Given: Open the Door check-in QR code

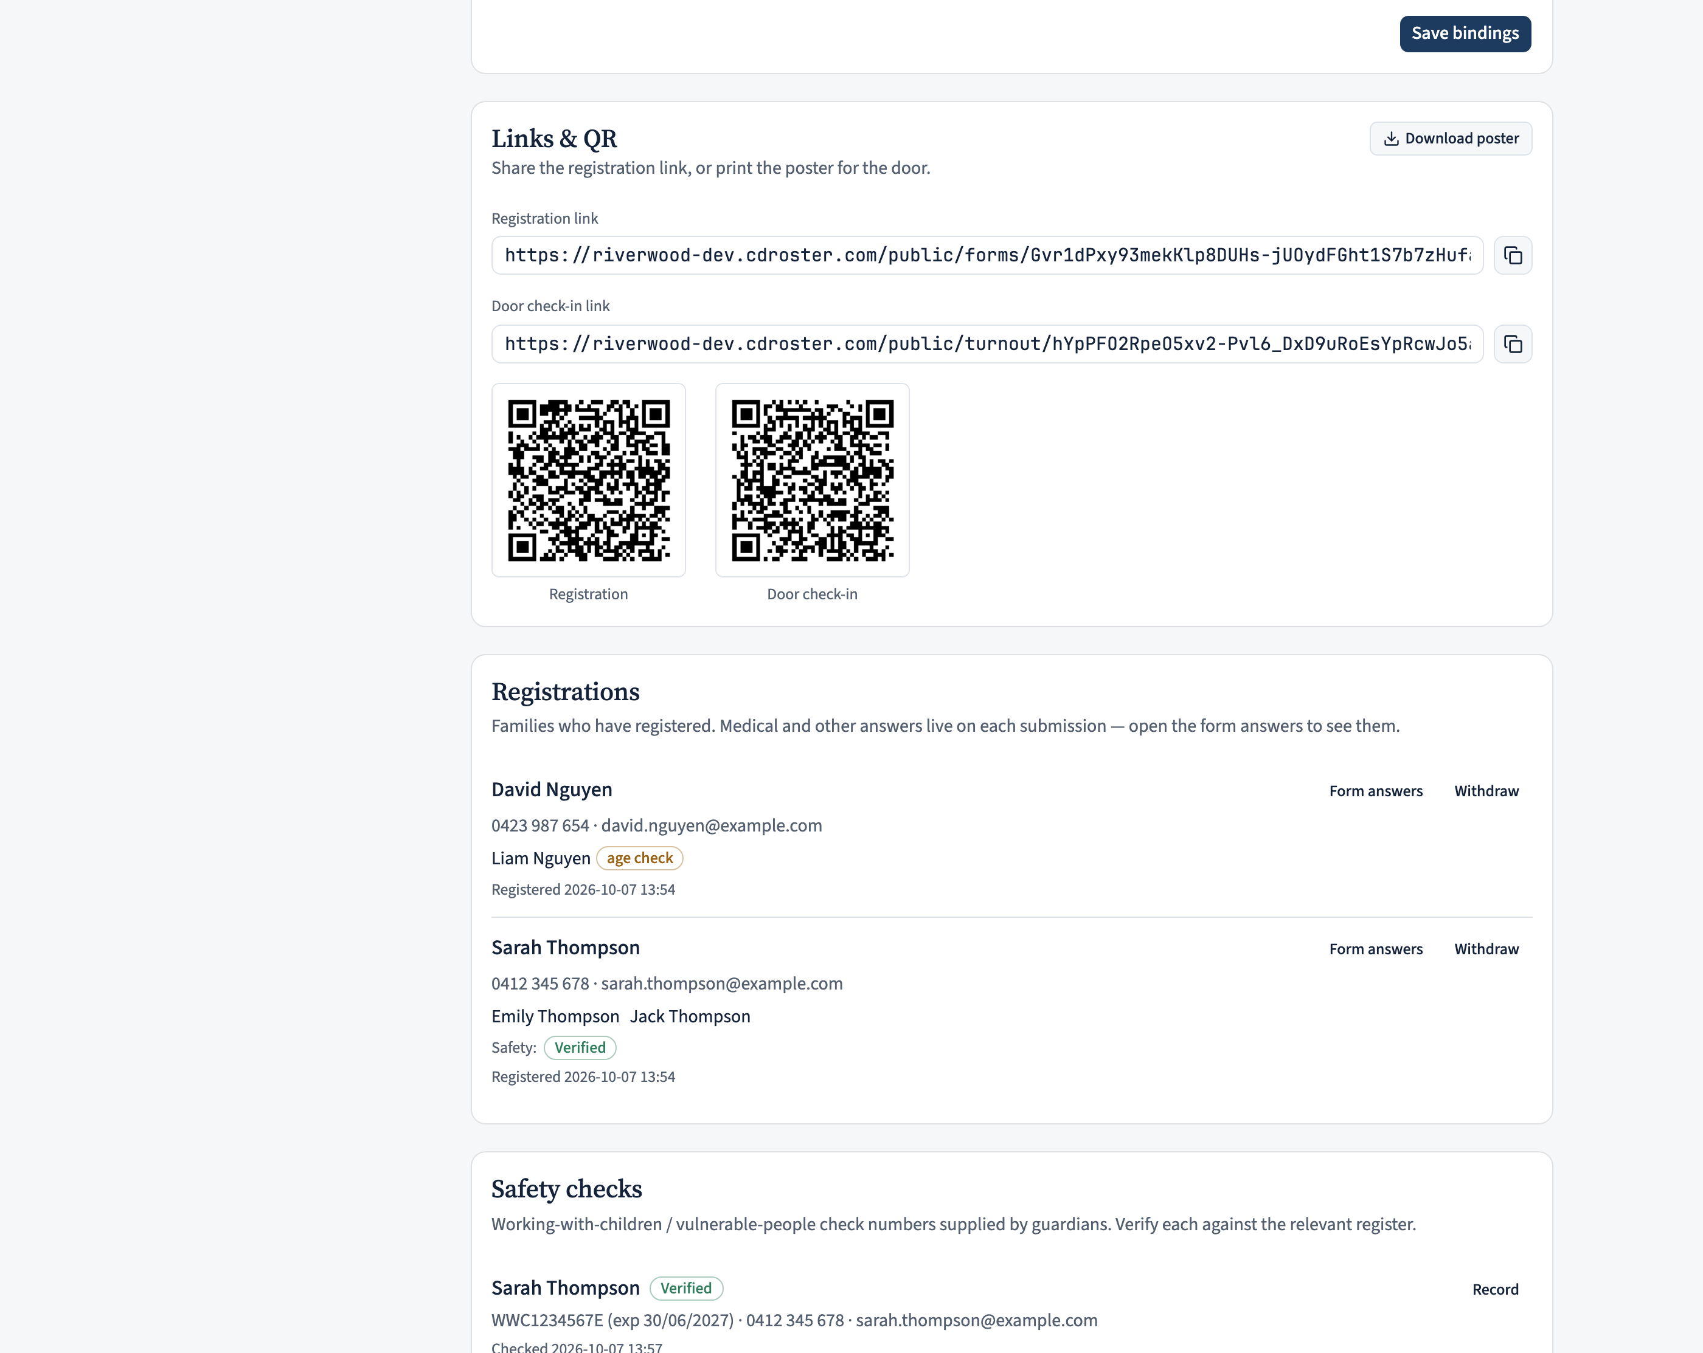Looking at the screenshot, I should click(x=812, y=480).
